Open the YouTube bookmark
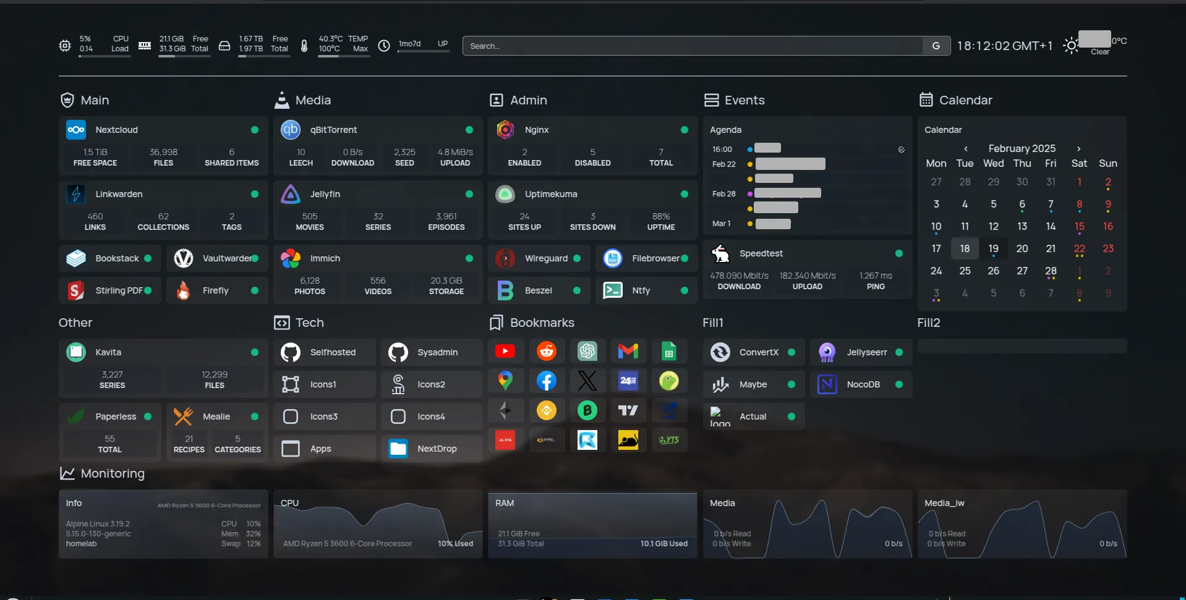Image resolution: width=1186 pixels, height=600 pixels. click(x=505, y=351)
